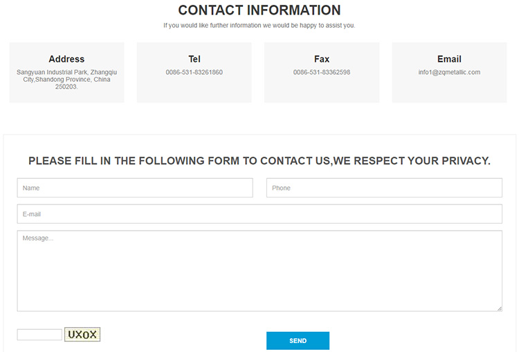Click the empty captcha code input box
This screenshot has height=352, width=519.
39,335
